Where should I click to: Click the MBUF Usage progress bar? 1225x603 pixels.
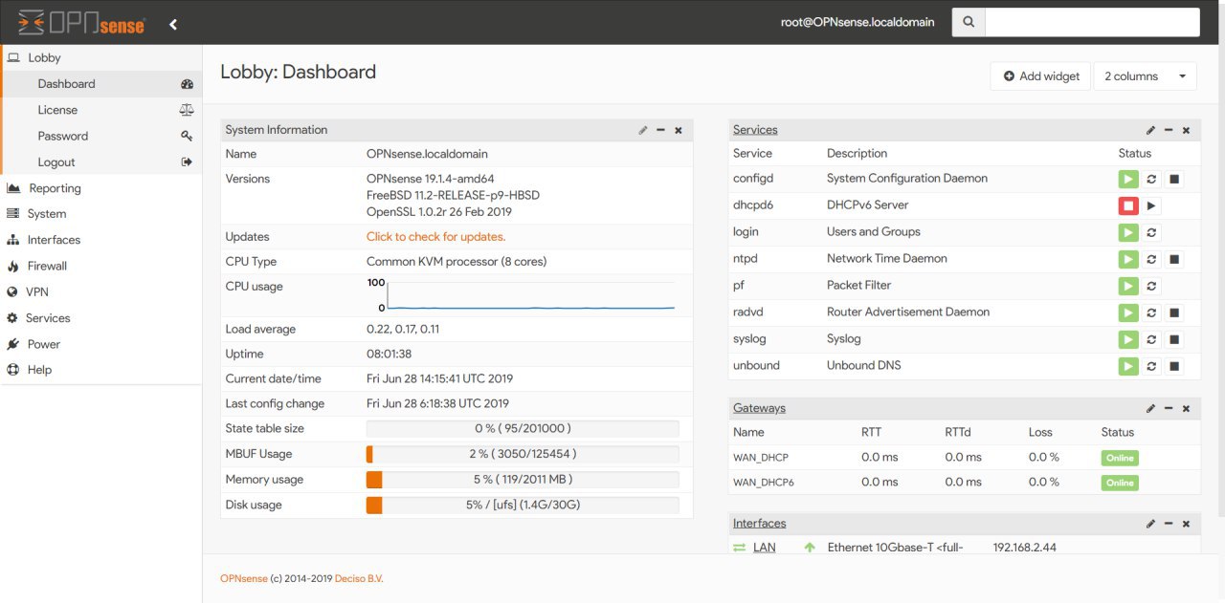[523, 455]
